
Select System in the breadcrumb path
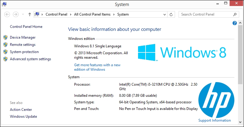tap(123, 14)
